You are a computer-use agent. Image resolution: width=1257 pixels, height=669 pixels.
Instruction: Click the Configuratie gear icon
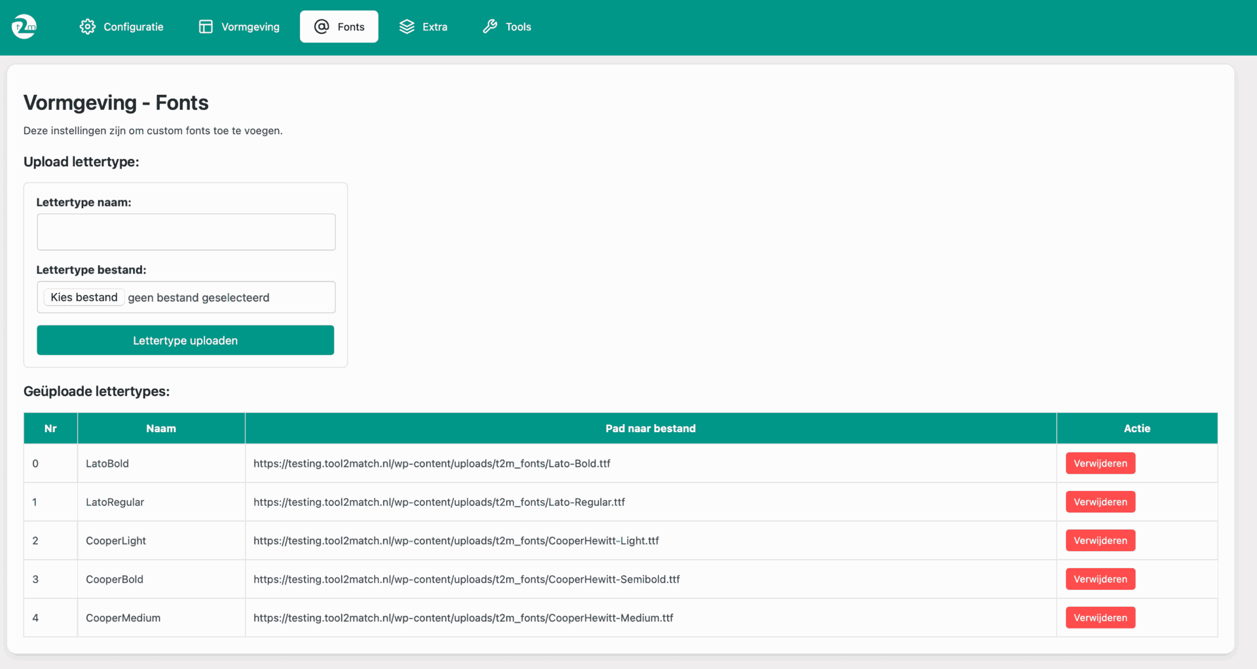point(87,27)
